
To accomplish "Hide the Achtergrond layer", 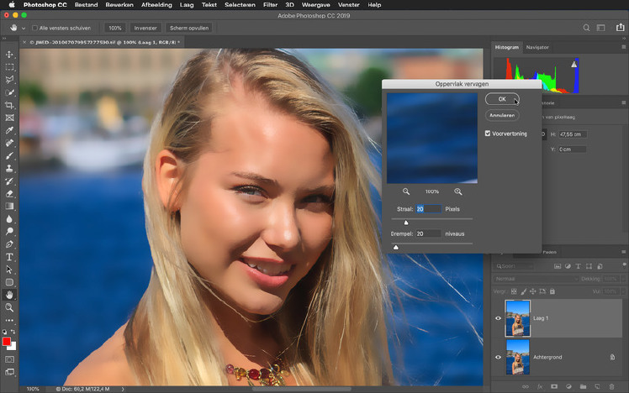I will pos(498,357).
